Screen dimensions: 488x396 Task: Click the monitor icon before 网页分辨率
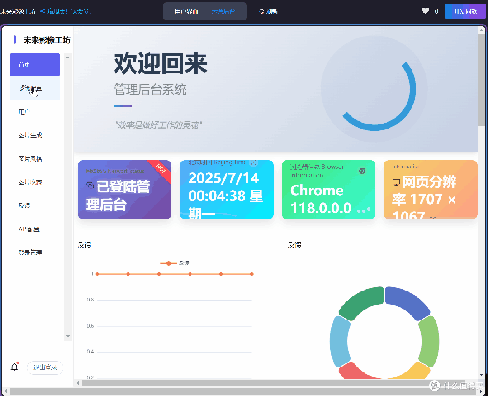[x=396, y=183]
